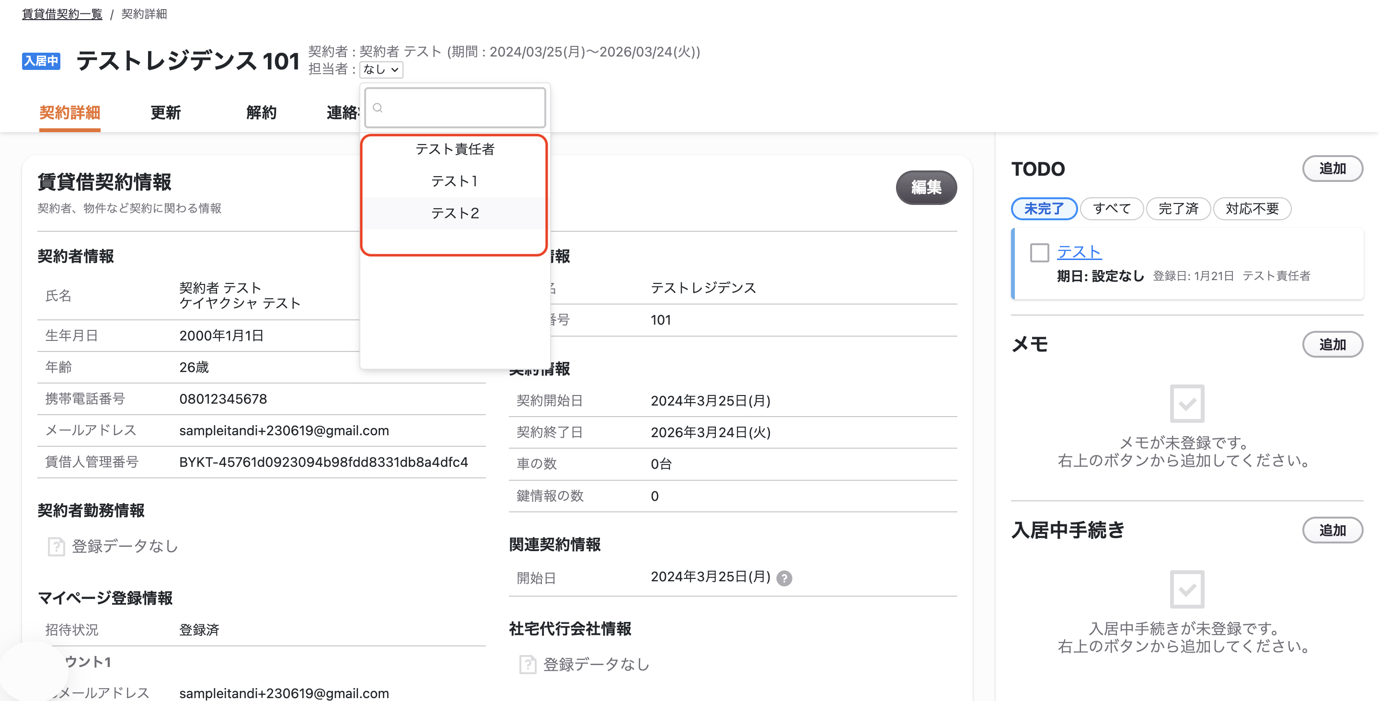This screenshot has height=701, width=1379.
Task: Click 契約開始日 value 2024年3月25日(月)
Action: click(711, 401)
